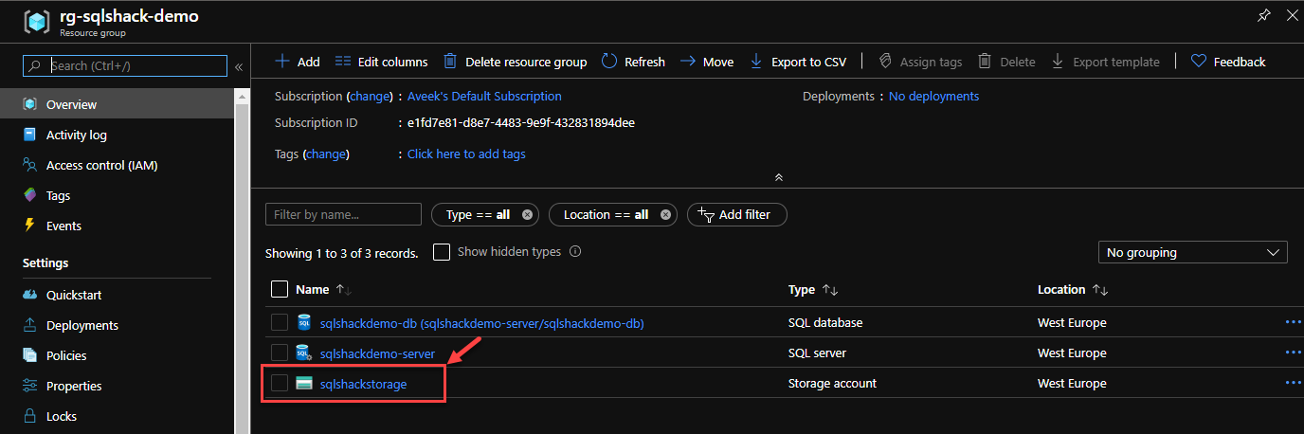
Task: Click the Add filter button
Action: [x=736, y=215]
